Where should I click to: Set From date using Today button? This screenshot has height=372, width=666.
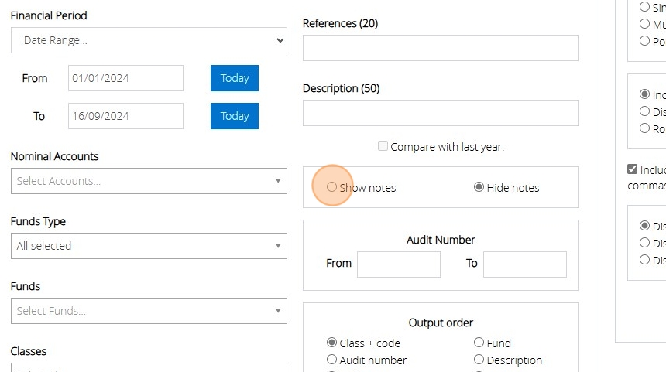coord(234,78)
